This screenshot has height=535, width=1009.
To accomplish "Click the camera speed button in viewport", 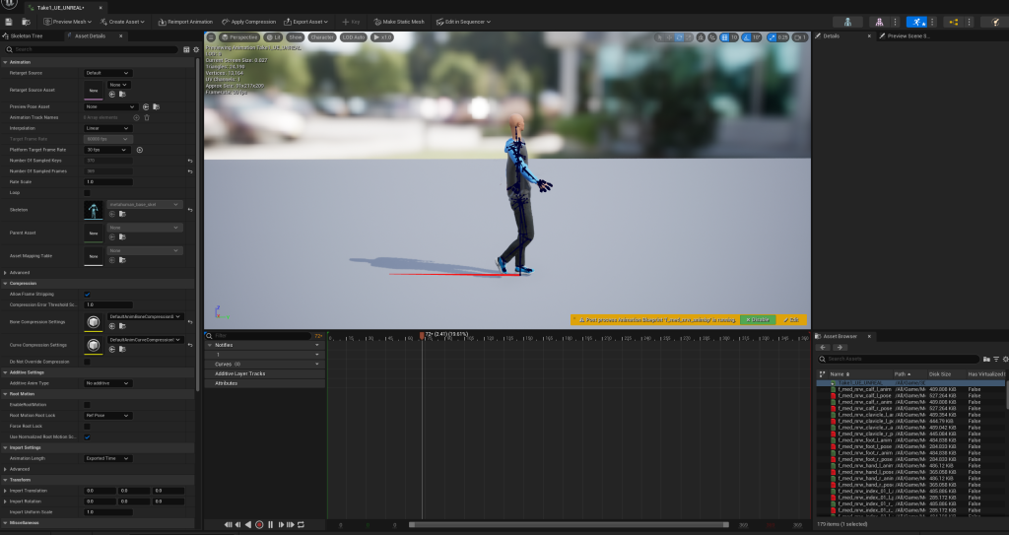I will (800, 37).
